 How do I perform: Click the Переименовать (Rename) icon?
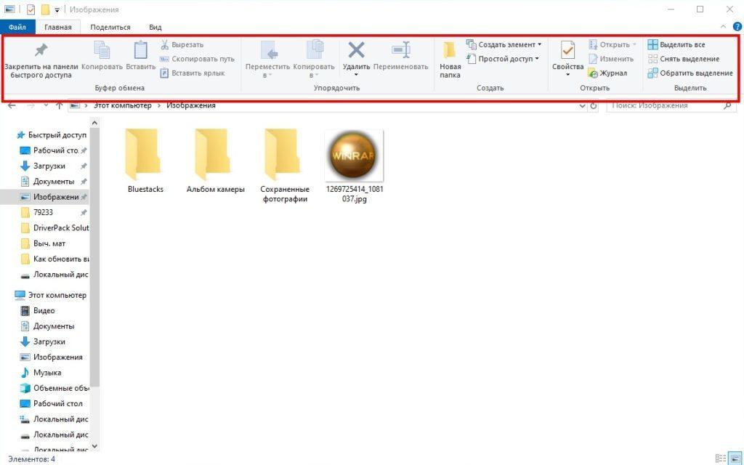401,54
